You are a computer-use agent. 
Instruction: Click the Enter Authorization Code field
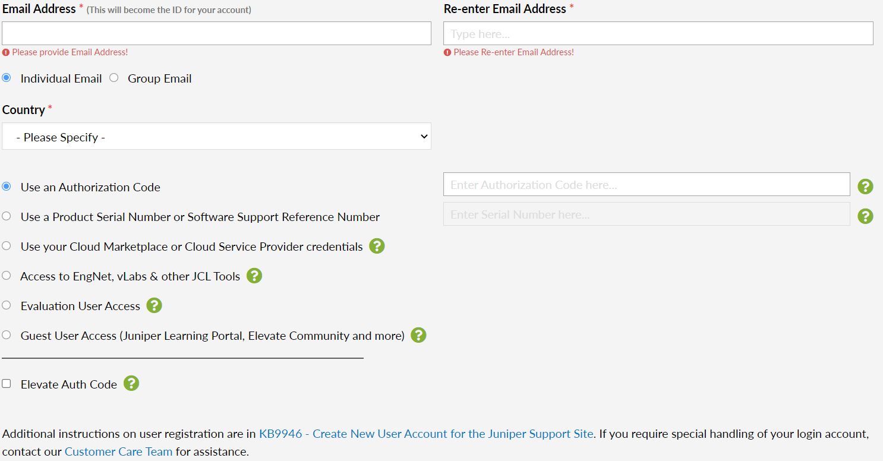pos(647,184)
